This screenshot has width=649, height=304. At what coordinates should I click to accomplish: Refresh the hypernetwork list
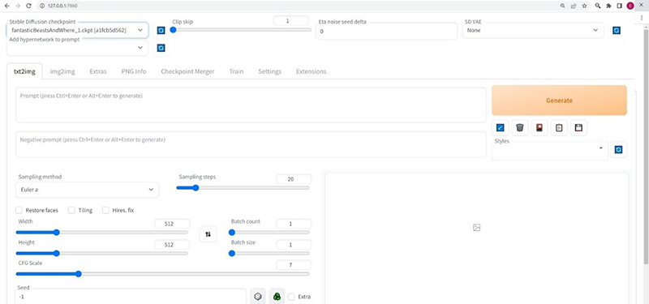click(161, 48)
